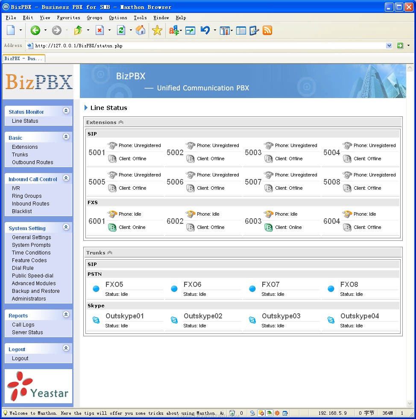Open the Ring Groups link

pyautogui.click(x=27, y=196)
